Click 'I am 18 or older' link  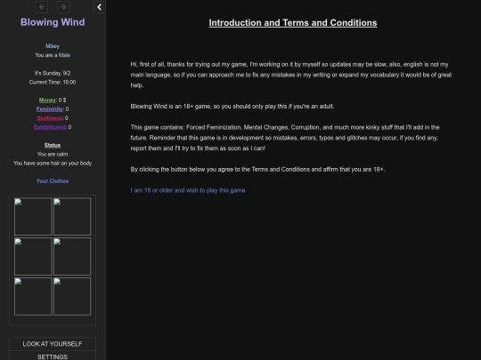(188, 190)
